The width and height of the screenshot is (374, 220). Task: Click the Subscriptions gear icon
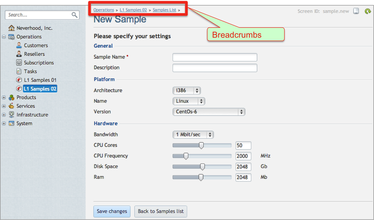tap(19, 63)
